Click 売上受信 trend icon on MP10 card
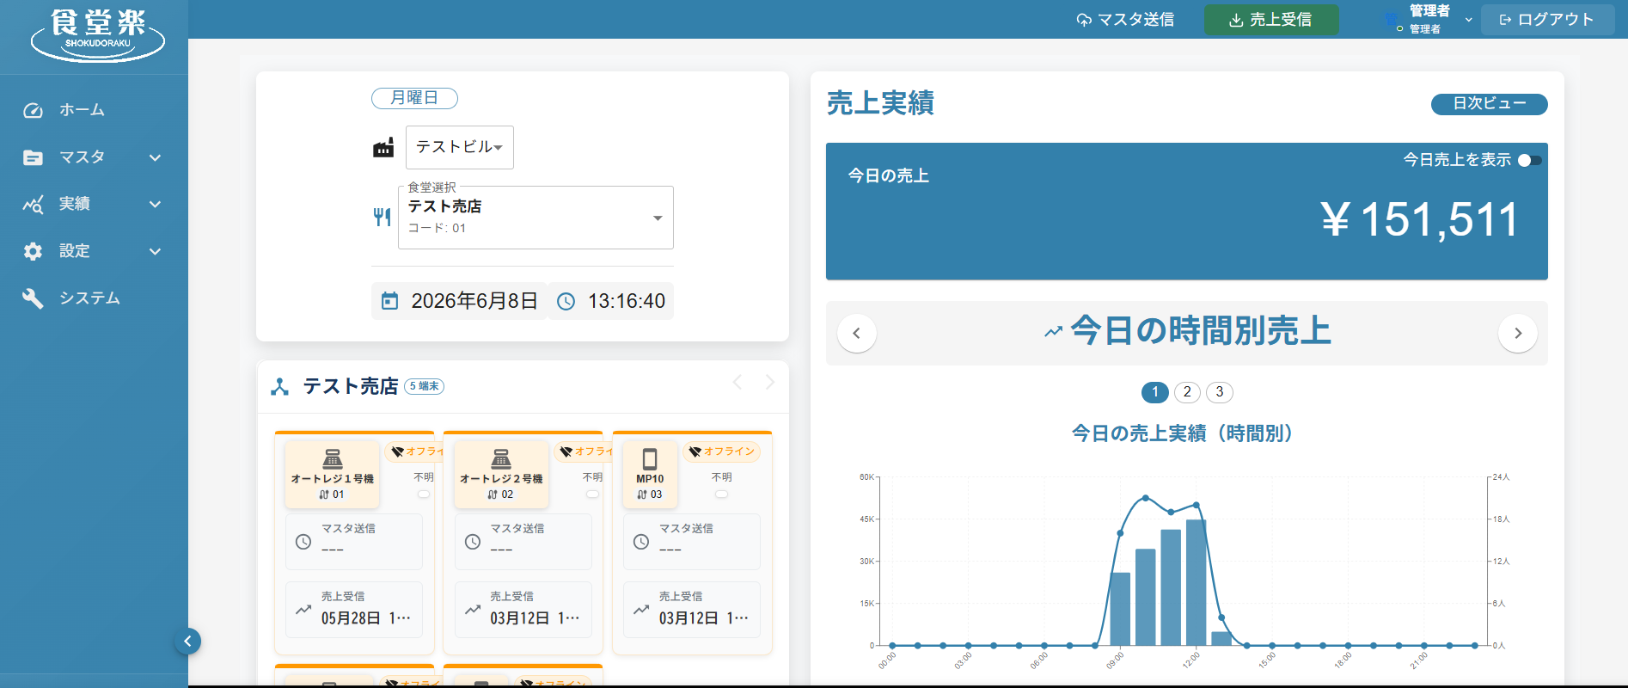The image size is (1628, 688). pyautogui.click(x=641, y=610)
